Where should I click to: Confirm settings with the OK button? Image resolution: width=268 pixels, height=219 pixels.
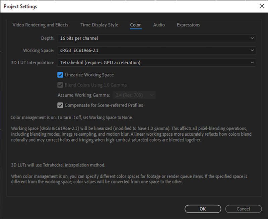coord(203,209)
